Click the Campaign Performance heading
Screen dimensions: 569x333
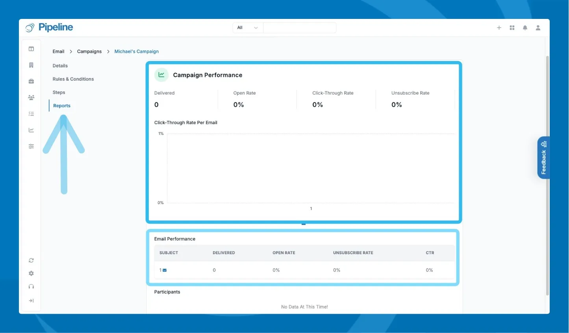tap(208, 75)
